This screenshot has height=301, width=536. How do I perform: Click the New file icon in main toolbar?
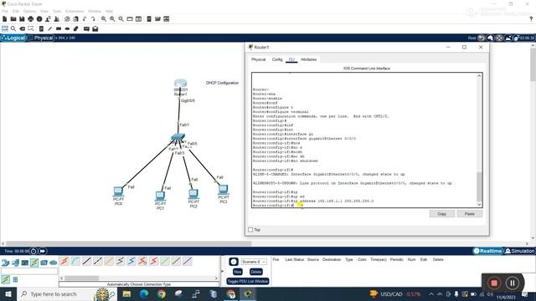pos(5,19)
